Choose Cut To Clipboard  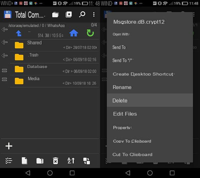150,154
